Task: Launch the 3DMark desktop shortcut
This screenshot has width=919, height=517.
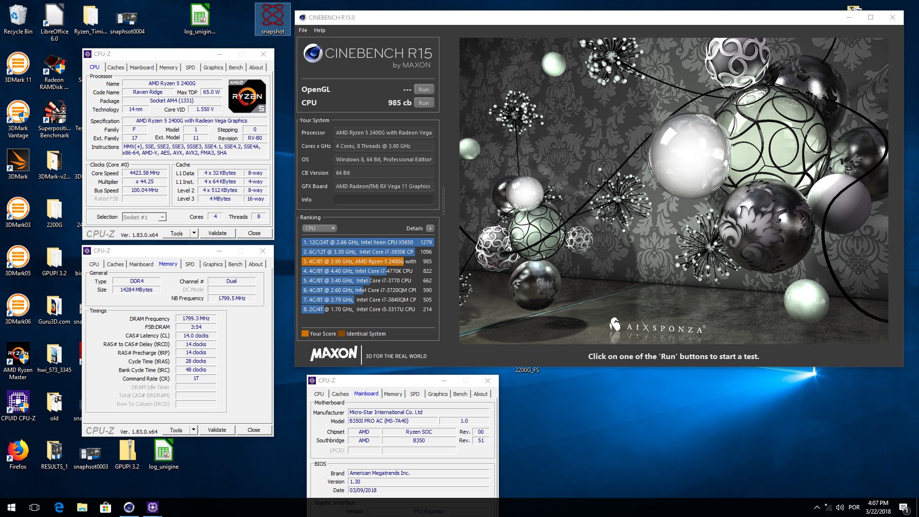Action: pyautogui.click(x=18, y=164)
